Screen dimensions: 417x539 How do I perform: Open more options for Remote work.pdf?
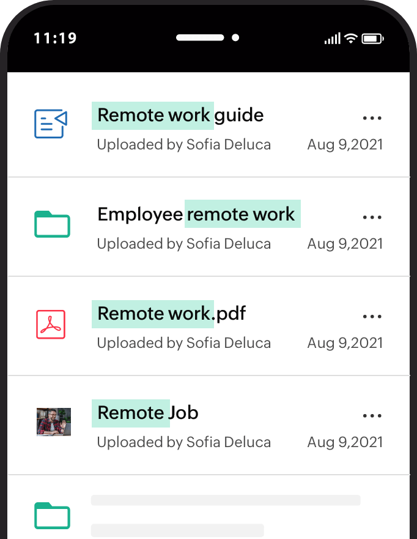(x=372, y=316)
